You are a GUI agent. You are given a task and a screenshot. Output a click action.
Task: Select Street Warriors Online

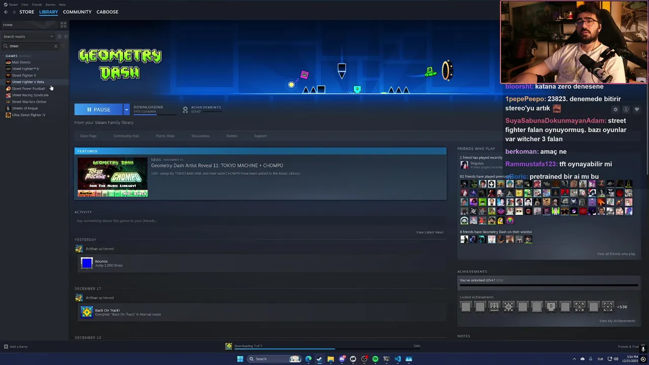click(29, 102)
